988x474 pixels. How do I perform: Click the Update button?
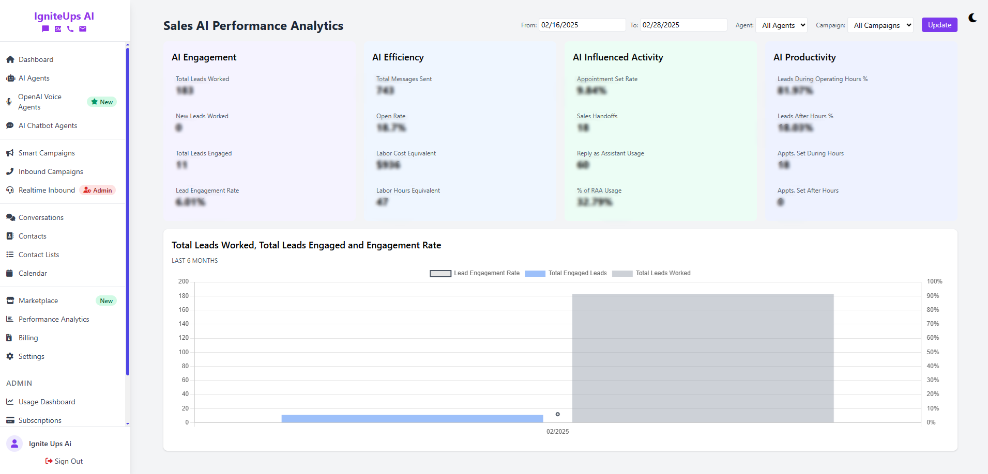coord(939,25)
